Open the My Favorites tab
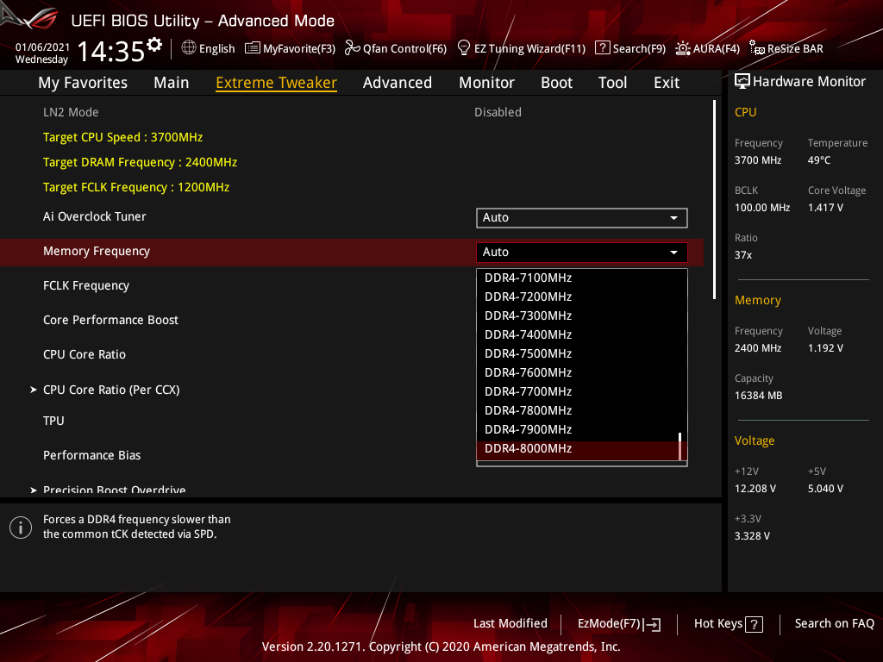 [x=83, y=83]
